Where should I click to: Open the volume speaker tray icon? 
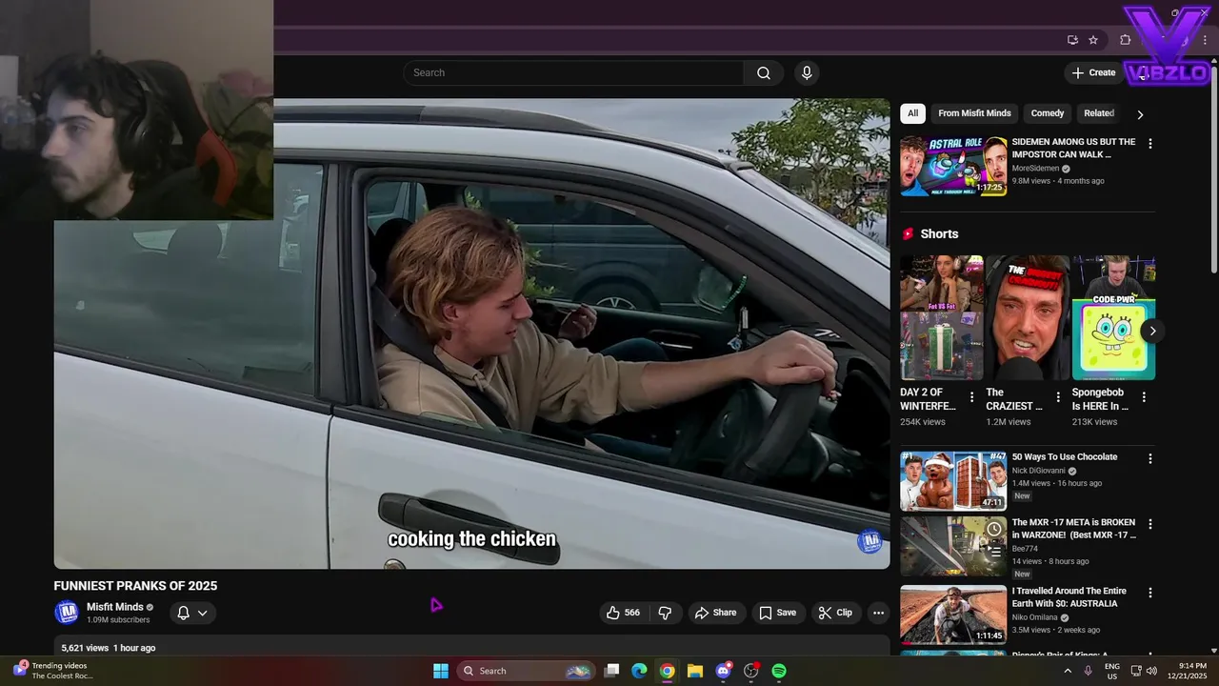pyautogui.click(x=1151, y=671)
